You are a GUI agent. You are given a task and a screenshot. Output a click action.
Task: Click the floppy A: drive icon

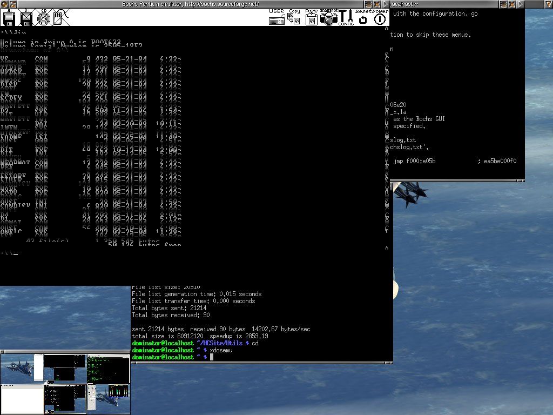point(9,18)
